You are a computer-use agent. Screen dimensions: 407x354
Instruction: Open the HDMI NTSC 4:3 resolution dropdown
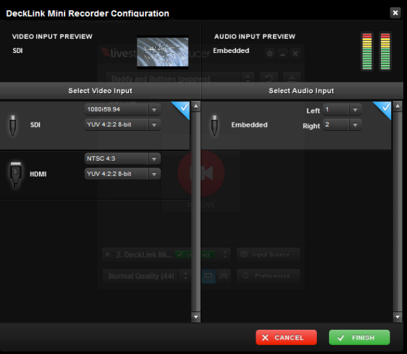click(x=123, y=159)
